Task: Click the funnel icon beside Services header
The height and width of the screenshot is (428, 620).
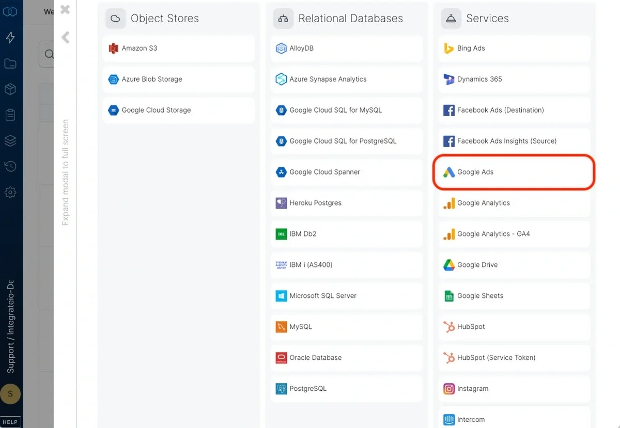Action: (x=451, y=18)
